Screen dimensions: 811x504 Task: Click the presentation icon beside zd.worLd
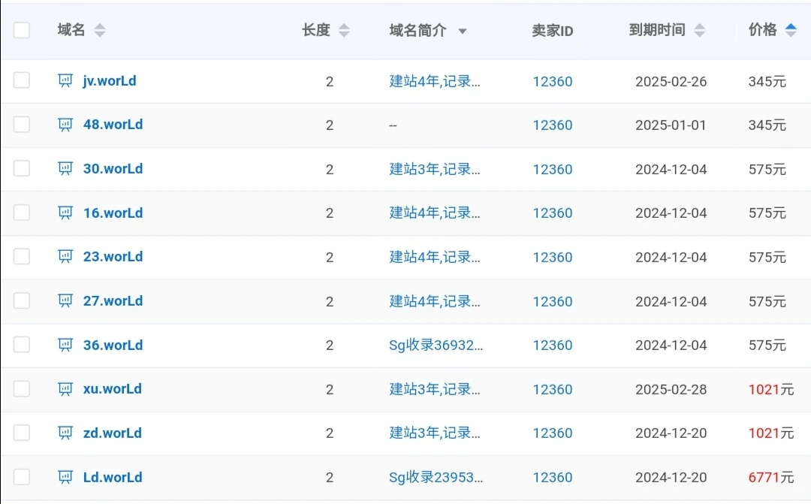(x=65, y=433)
